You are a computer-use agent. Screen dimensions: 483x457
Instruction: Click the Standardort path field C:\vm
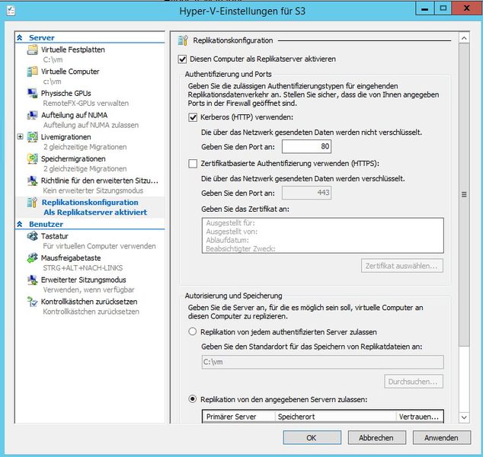point(323,362)
